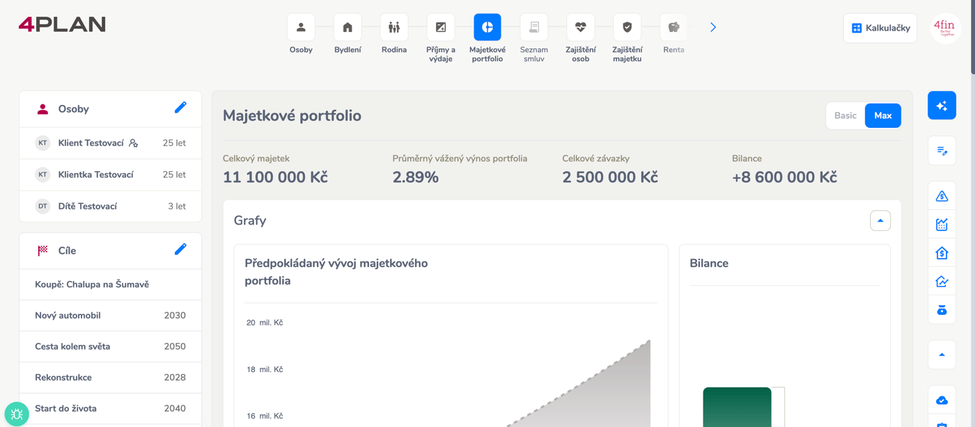975x427 pixels.
Task: Click the blue sparkle assistant icon
Action: click(x=942, y=106)
